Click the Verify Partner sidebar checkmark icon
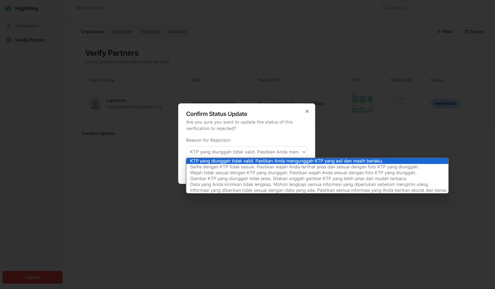The height and width of the screenshot is (289, 495). tap(9, 40)
